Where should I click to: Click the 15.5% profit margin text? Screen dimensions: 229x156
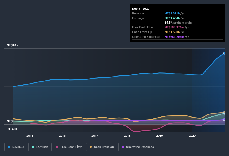[x=178, y=23]
